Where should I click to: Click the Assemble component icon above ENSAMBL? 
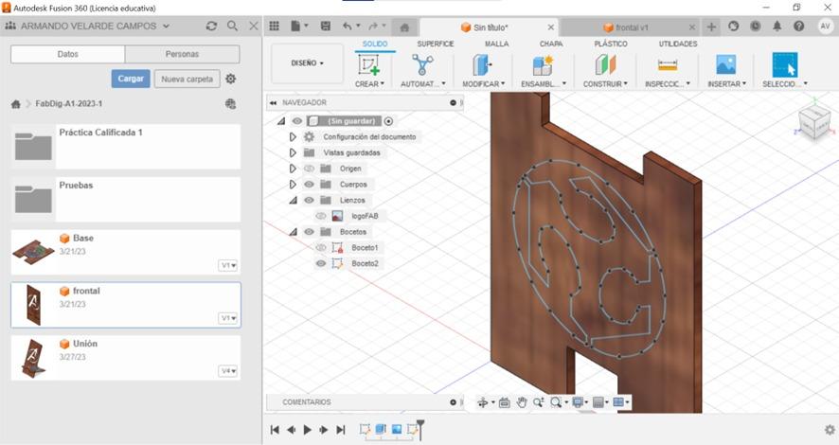(543, 64)
